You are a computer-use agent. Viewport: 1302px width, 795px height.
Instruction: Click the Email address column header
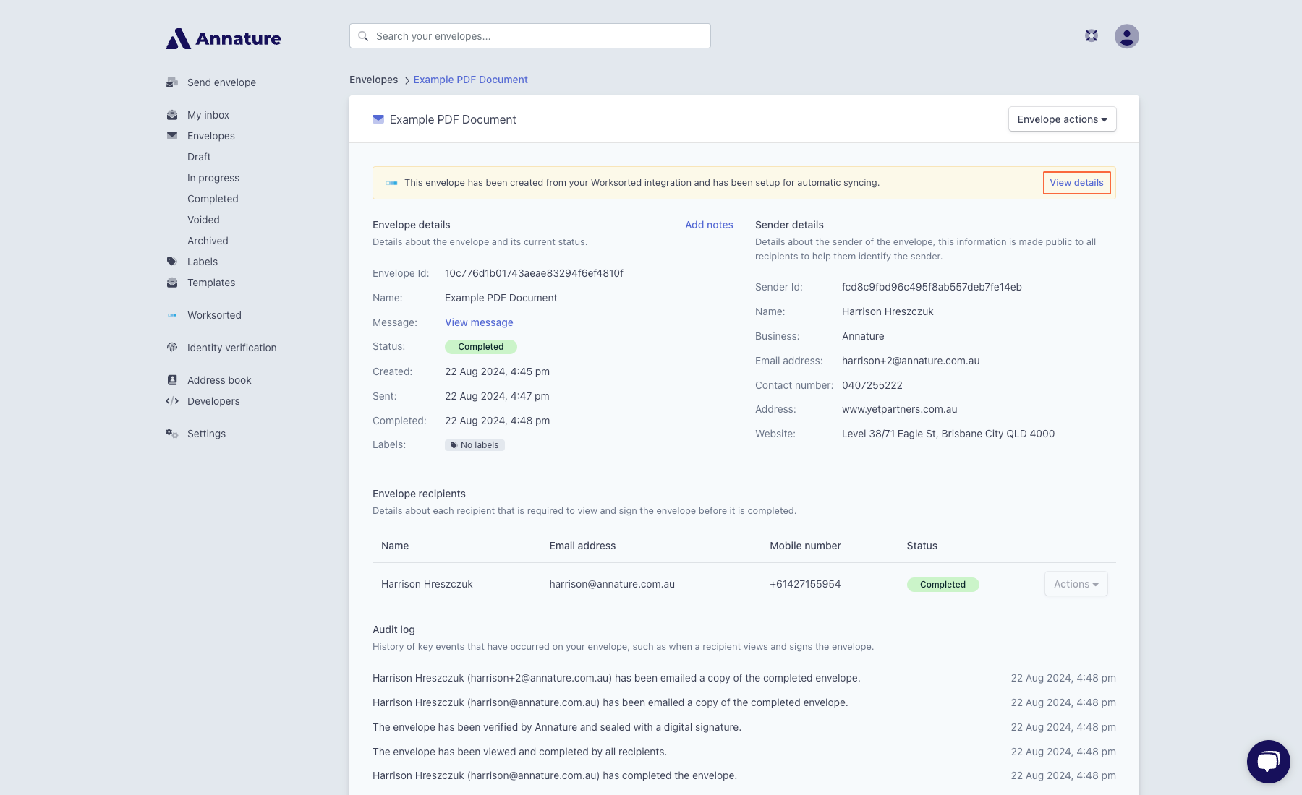(582, 546)
